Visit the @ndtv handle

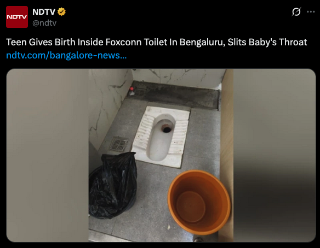pos(44,23)
